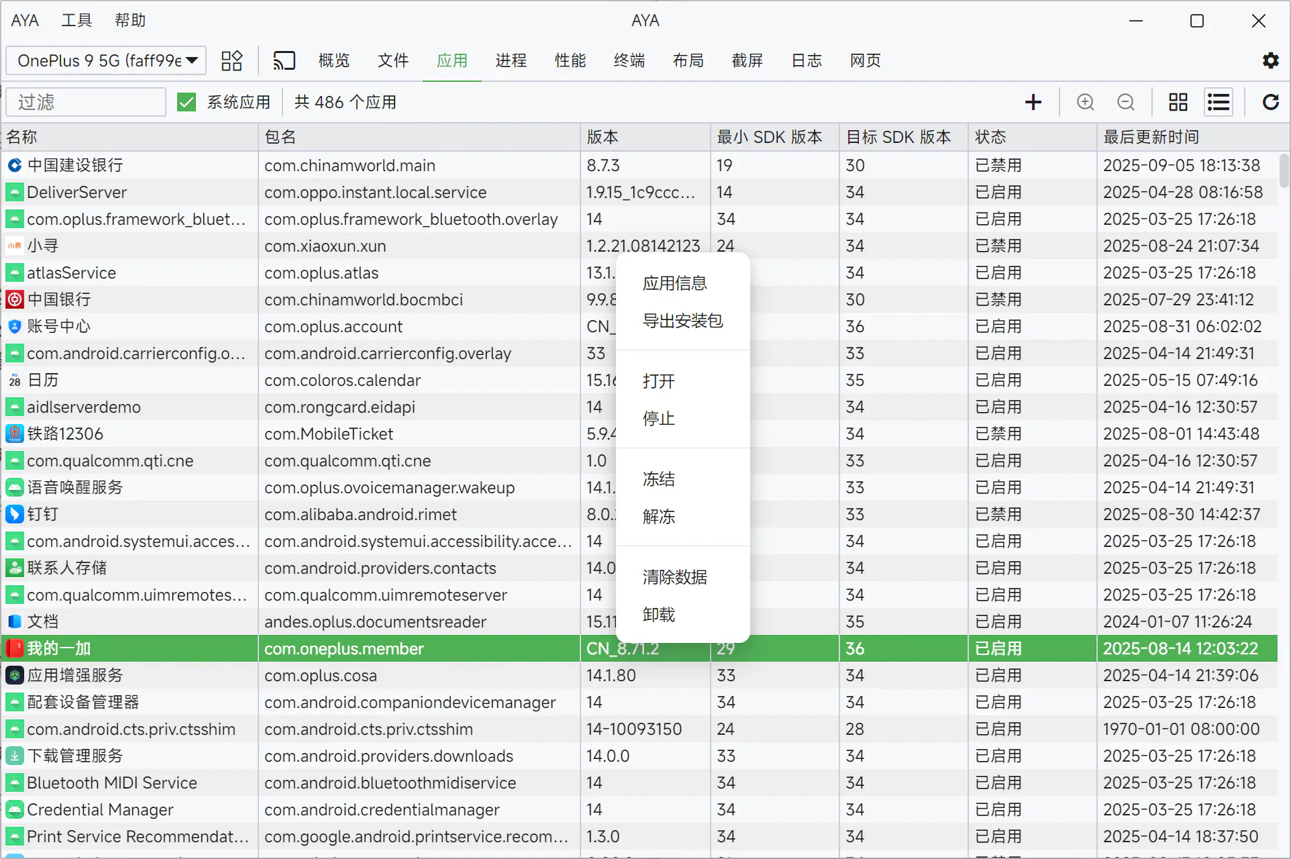1291x859 pixels.
Task: Click the 过滤 filter input field
Action: pyautogui.click(x=86, y=102)
